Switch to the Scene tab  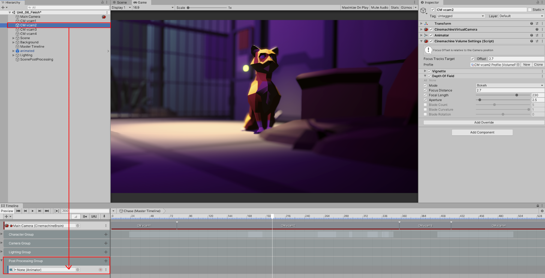point(120,2)
